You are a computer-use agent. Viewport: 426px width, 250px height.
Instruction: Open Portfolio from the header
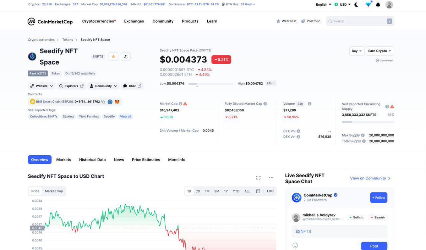pos(311,21)
